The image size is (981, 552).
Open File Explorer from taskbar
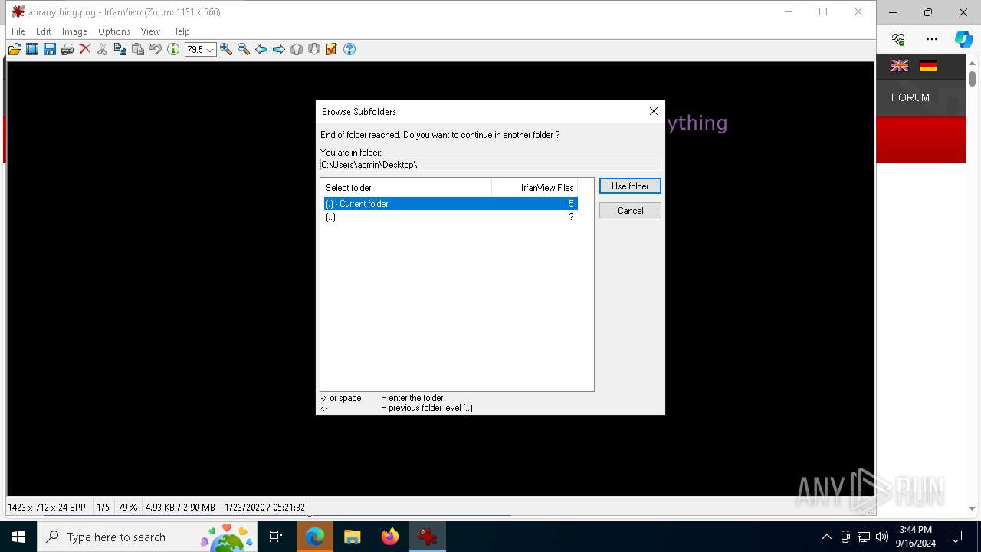coord(353,537)
